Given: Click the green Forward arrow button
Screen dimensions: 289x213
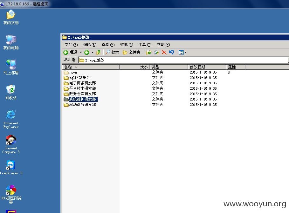Looking at the screenshot, I should click(x=86, y=52).
